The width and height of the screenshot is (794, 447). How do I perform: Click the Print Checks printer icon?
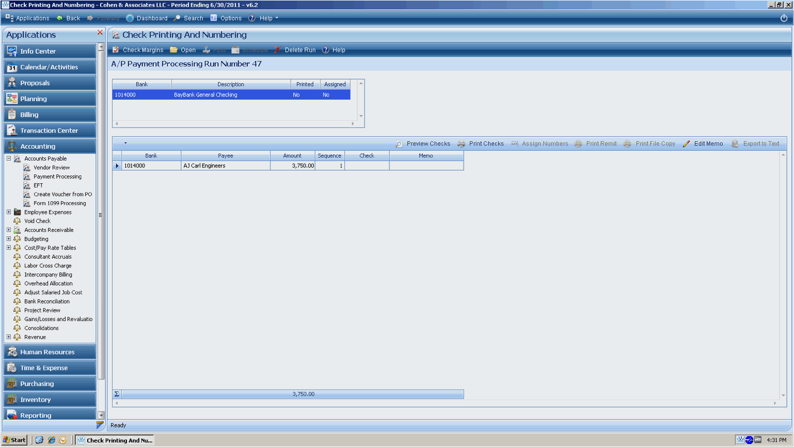click(x=461, y=144)
